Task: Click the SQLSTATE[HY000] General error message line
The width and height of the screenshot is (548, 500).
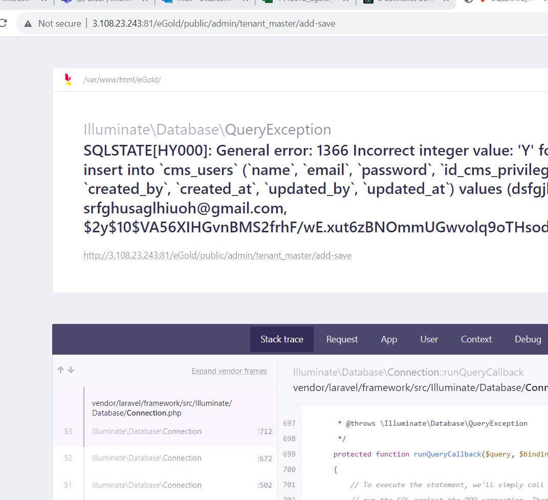Action: click(x=316, y=150)
